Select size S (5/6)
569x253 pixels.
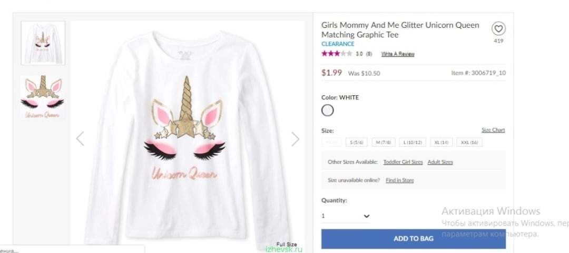356,143
